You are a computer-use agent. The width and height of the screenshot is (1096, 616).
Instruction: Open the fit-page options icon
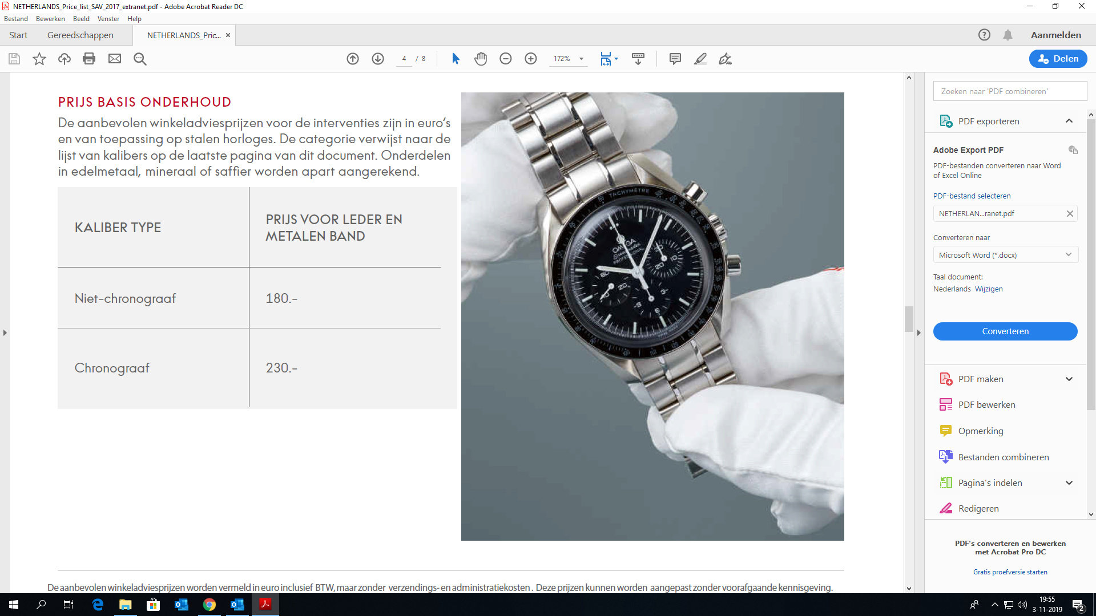(x=609, y=59)
